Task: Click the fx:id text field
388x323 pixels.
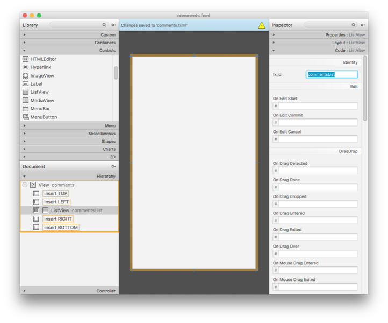Action: (x=332, y=74)
